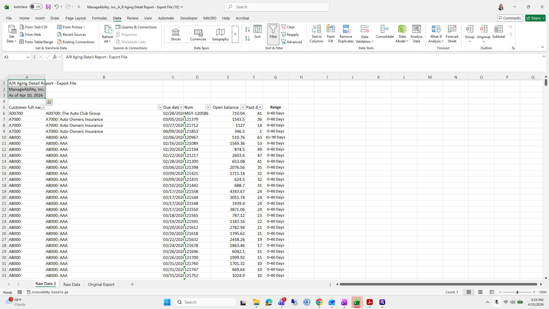Open Excel from the Windows taskbar
The height and width of the screenshot is (309, 549).
[357, 302]
